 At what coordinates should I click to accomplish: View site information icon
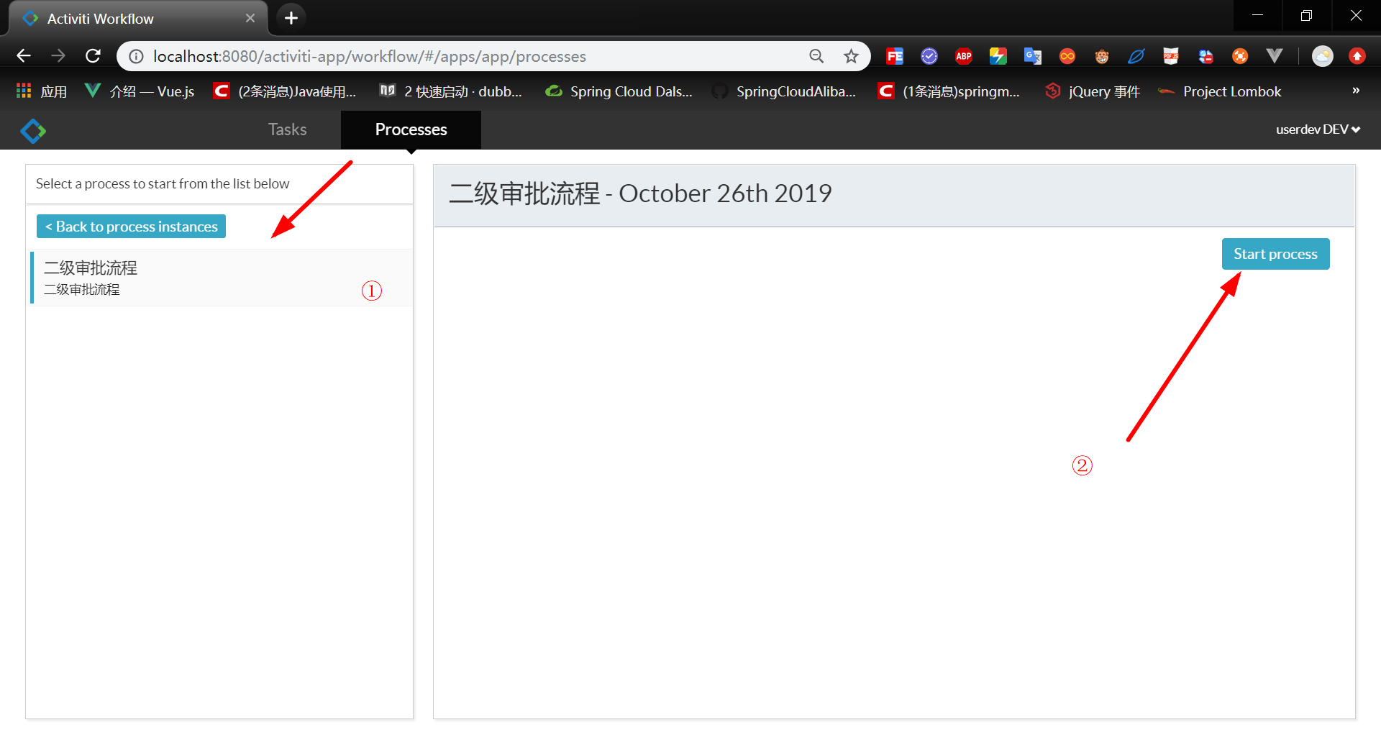[x=136, y=56]
